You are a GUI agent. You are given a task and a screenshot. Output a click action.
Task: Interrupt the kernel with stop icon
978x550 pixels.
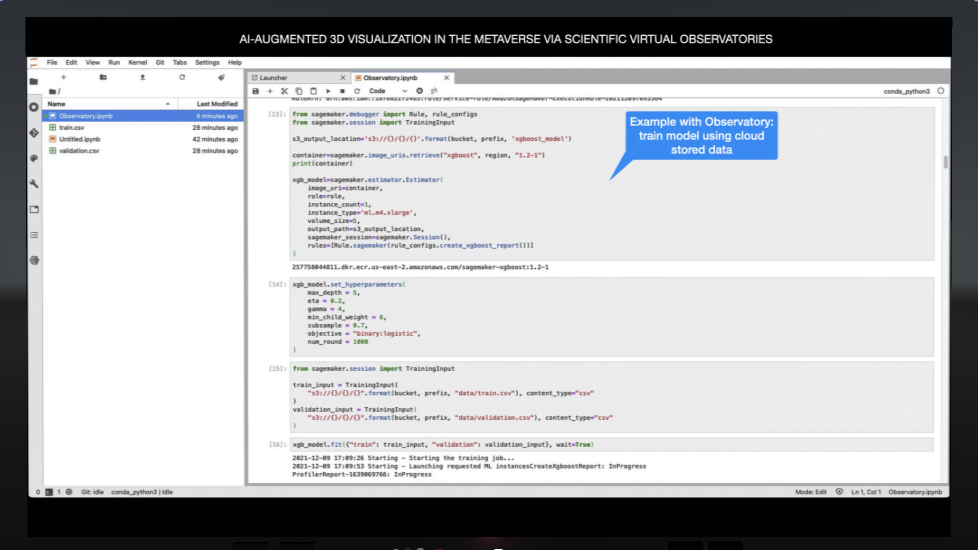(342, 91)
